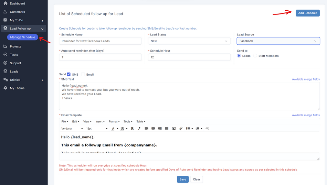The height and width of the screenshot is (185, 327).
Task: Click the Schedule Name input field
Action: 100,41
